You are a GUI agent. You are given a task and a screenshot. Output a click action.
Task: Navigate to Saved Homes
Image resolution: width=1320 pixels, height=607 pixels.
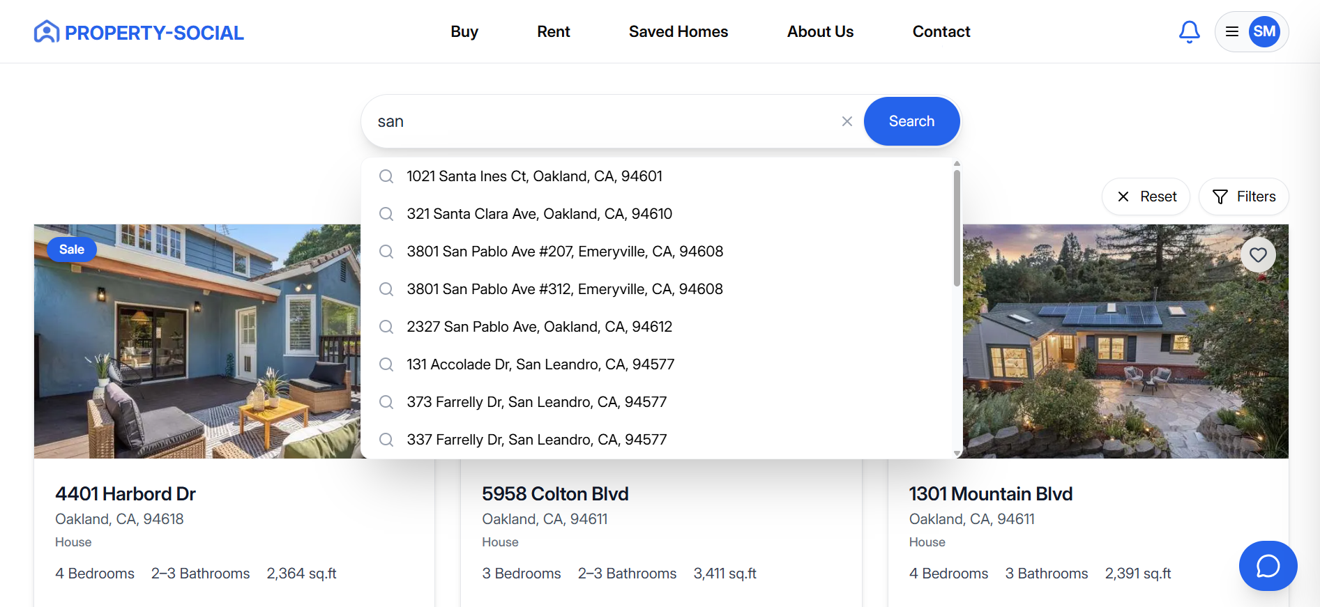point(678,32)
